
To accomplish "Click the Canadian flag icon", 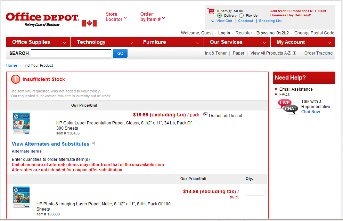I will tap(89, 23).
